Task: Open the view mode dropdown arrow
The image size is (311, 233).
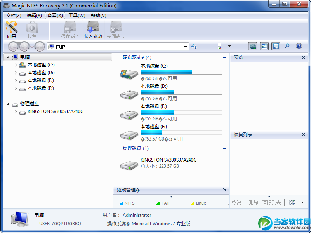Action: click(230, 46)
